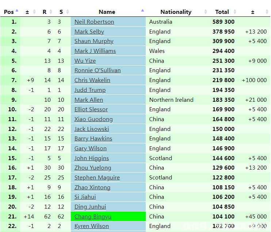Click the Ronnie O'Sullivan link
This screenshot has height=232, width=271.
click(98, 70)
